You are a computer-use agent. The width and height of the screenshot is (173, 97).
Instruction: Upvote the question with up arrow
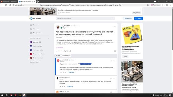click(x=57, y=51)
